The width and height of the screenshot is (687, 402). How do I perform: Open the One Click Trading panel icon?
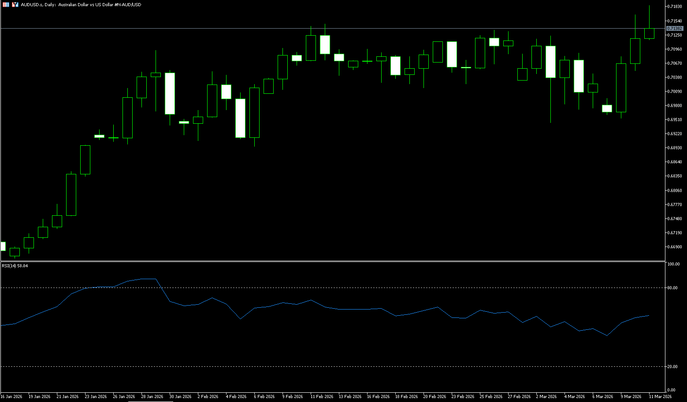coord(6,4)
